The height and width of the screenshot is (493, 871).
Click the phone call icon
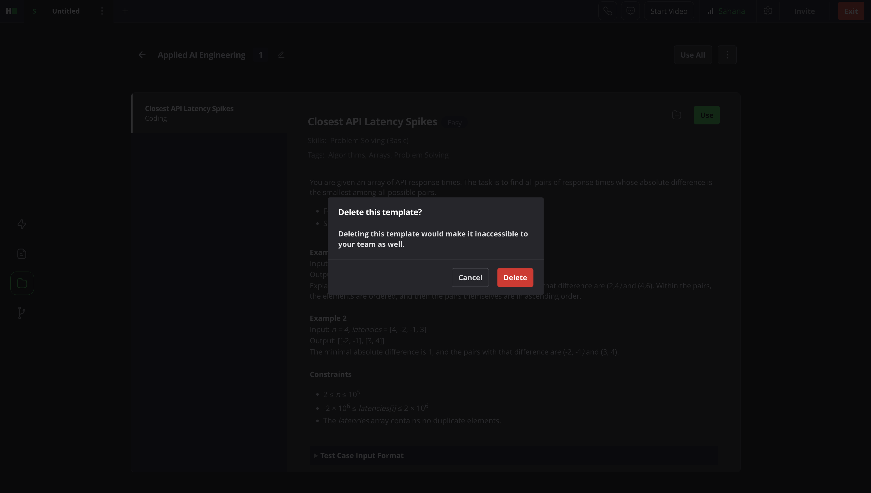coord(607,11)
